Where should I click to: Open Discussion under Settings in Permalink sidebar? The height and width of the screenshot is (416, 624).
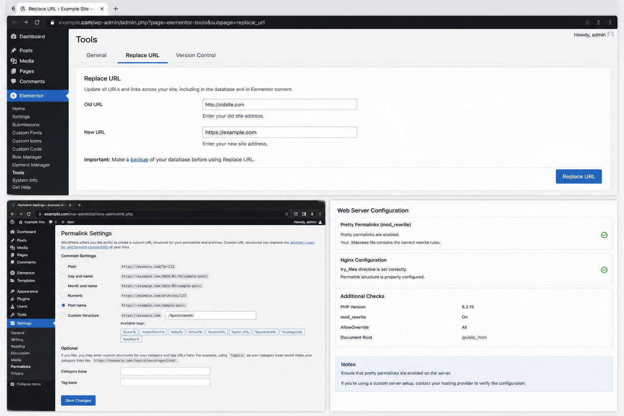[x=20, y=353]
